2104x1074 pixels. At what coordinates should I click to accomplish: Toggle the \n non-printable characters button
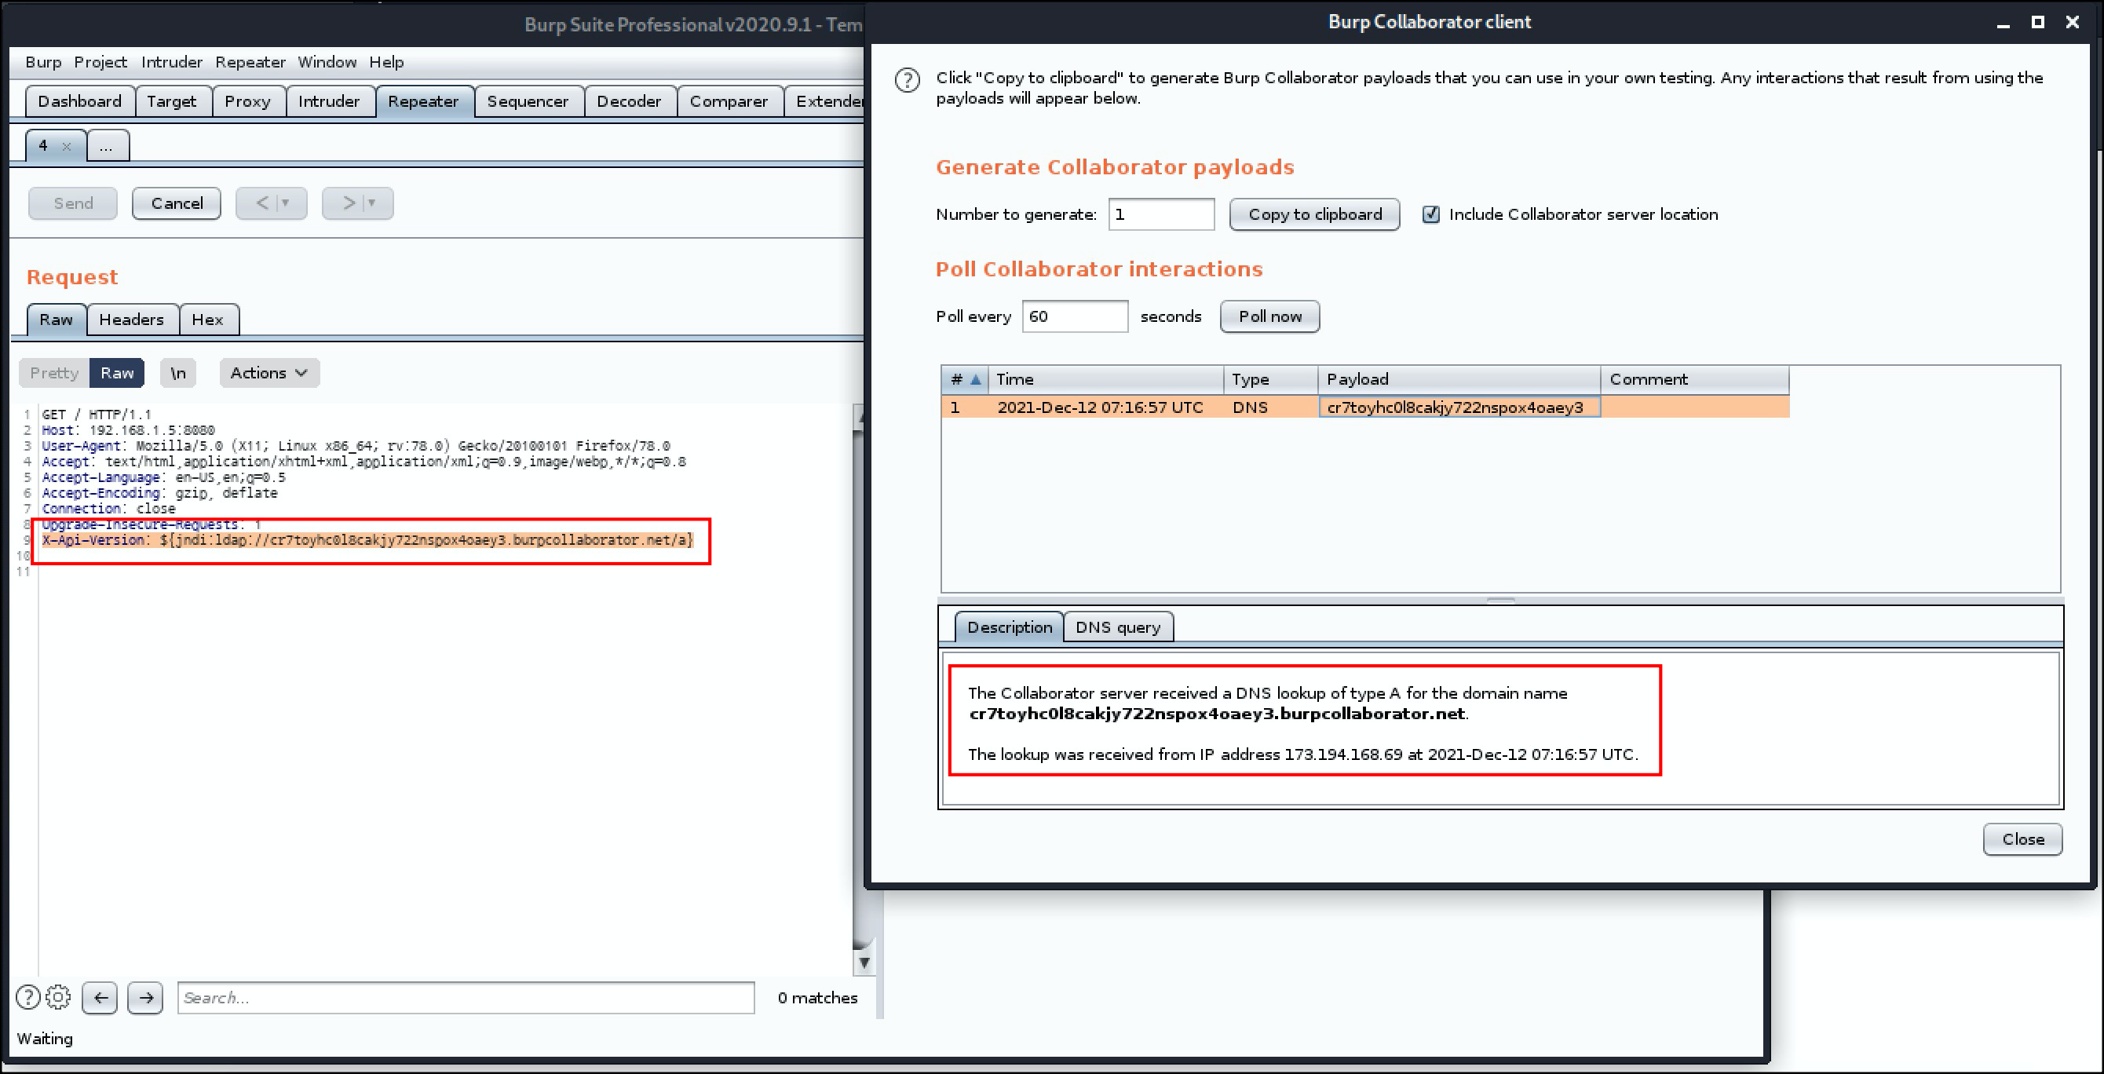pos(178,373)
